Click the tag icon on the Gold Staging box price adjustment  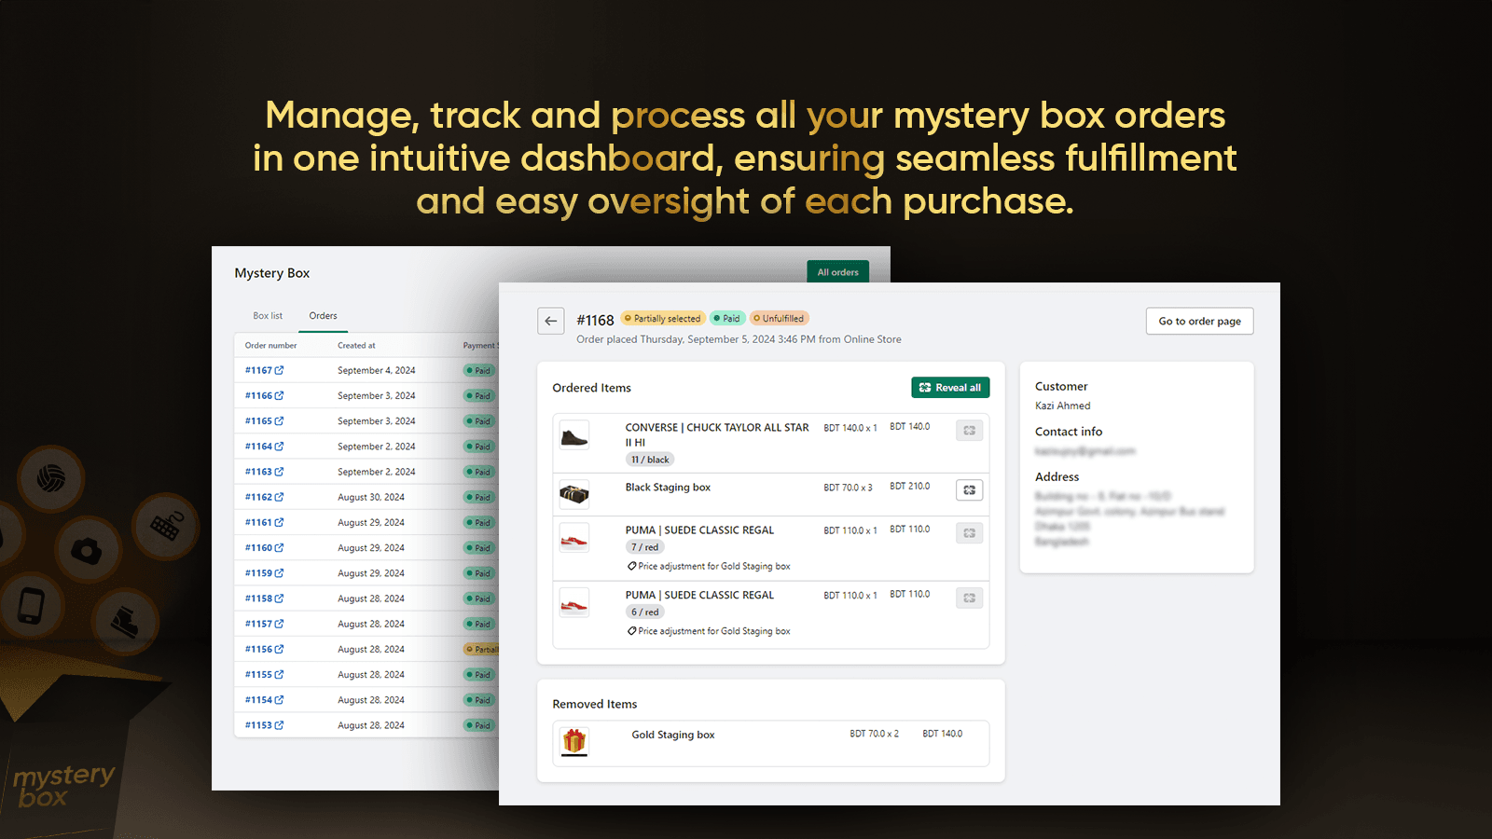(631, 566)
